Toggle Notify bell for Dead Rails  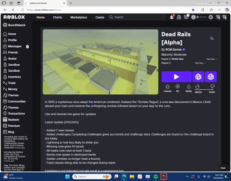(188, 88)
